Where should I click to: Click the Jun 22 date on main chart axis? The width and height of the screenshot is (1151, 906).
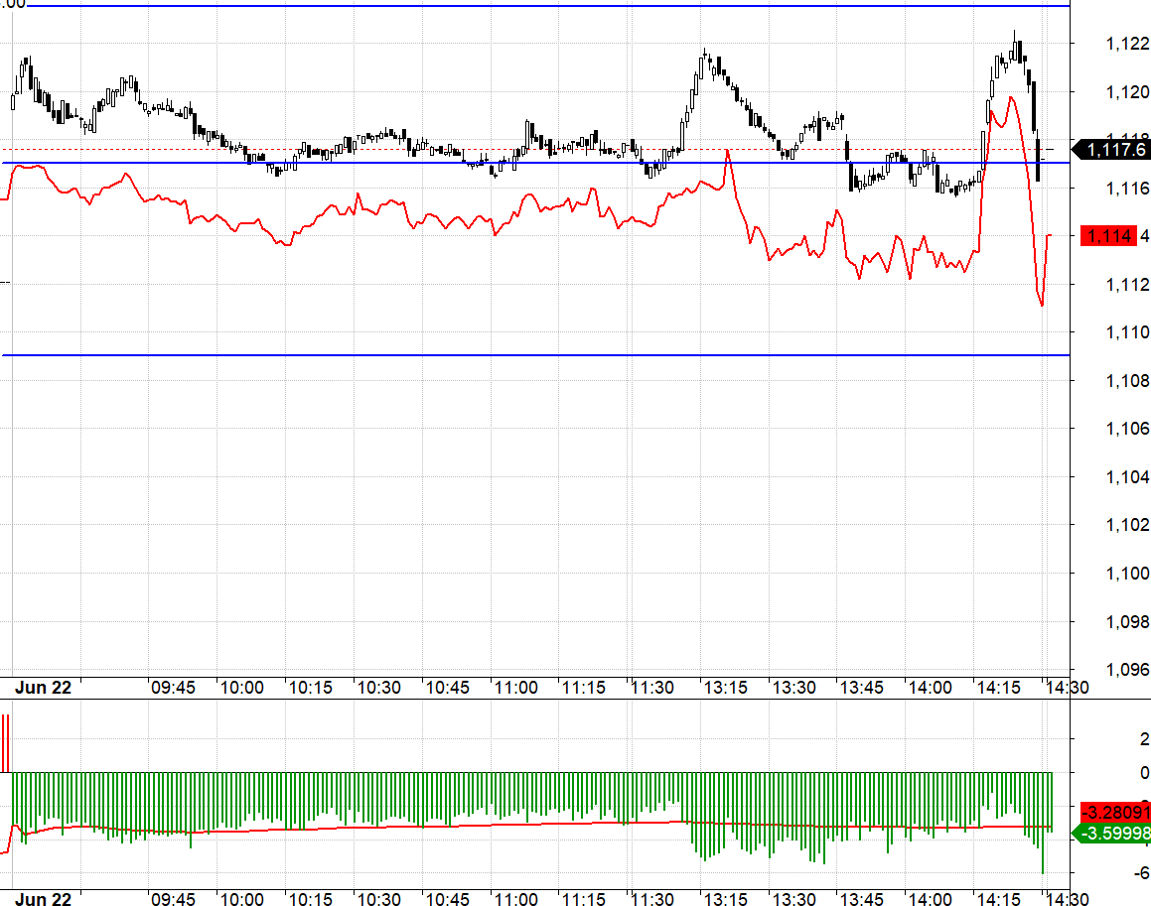pos(44,688)
